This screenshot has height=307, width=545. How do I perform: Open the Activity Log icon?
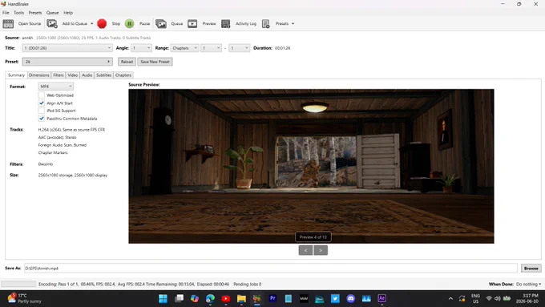225,23
